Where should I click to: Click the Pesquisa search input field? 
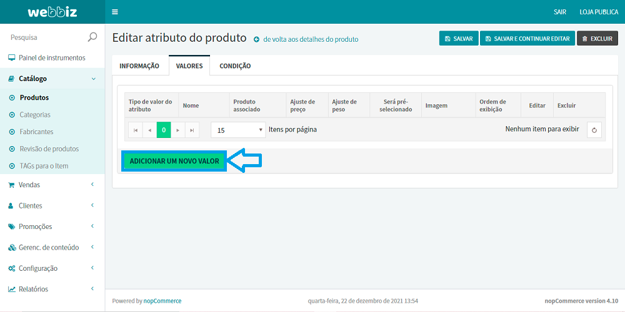click(x=47, y=37)
